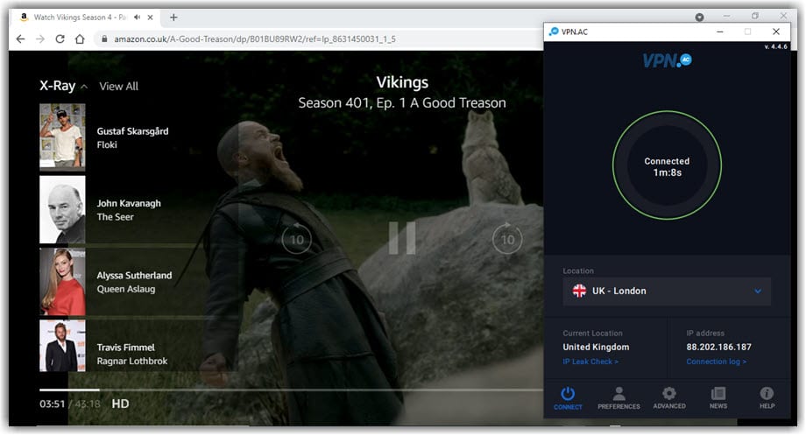The height and width of the screenshot is (436, 806).
Task: Open VPN Preferences tab
Action: pos(619,398)
